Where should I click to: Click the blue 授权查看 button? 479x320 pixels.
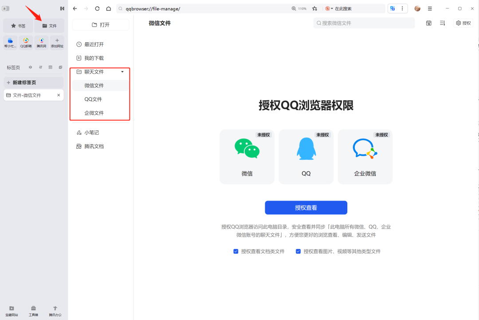pos(306,208)
